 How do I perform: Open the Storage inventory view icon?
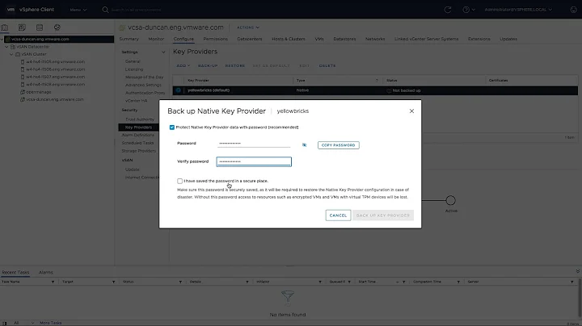40,27
